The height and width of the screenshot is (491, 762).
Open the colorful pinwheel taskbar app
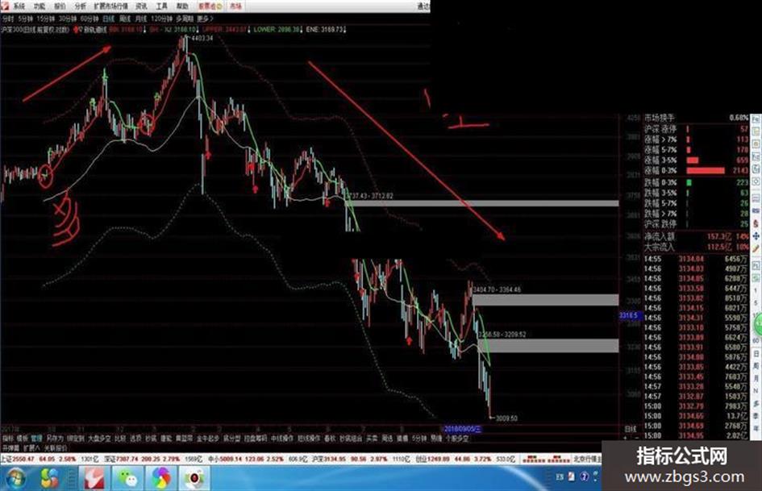click(x=160, y=478)
